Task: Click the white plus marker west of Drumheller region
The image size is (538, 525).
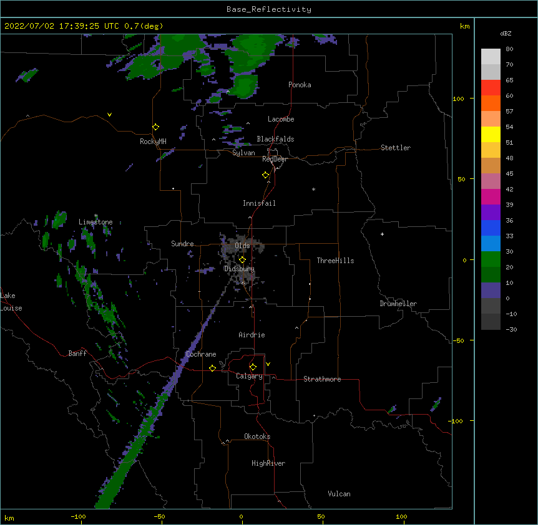Action: pos(382,234)
